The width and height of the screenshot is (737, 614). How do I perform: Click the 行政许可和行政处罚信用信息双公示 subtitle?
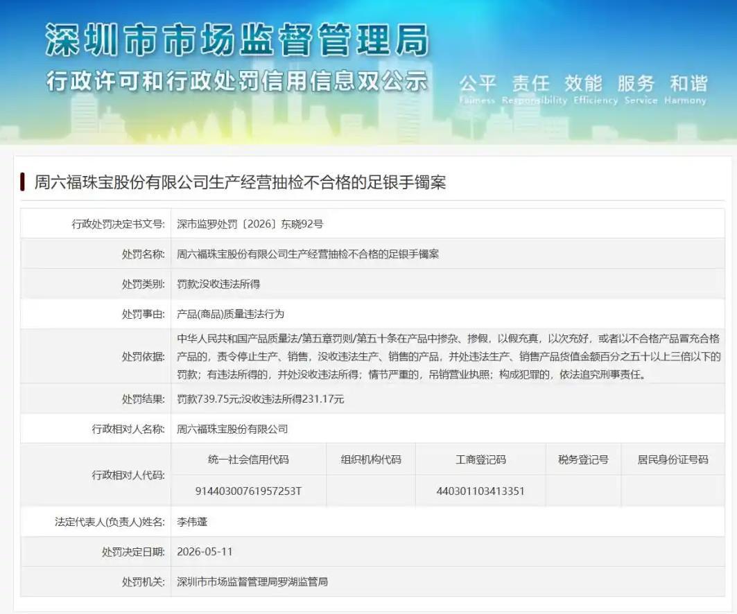click(x=236, y=81)
